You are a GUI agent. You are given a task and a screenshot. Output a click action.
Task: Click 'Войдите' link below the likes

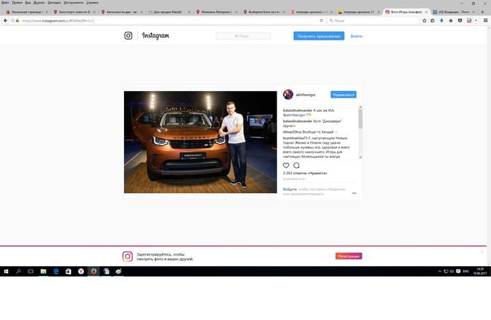click(x=290, y=189)
